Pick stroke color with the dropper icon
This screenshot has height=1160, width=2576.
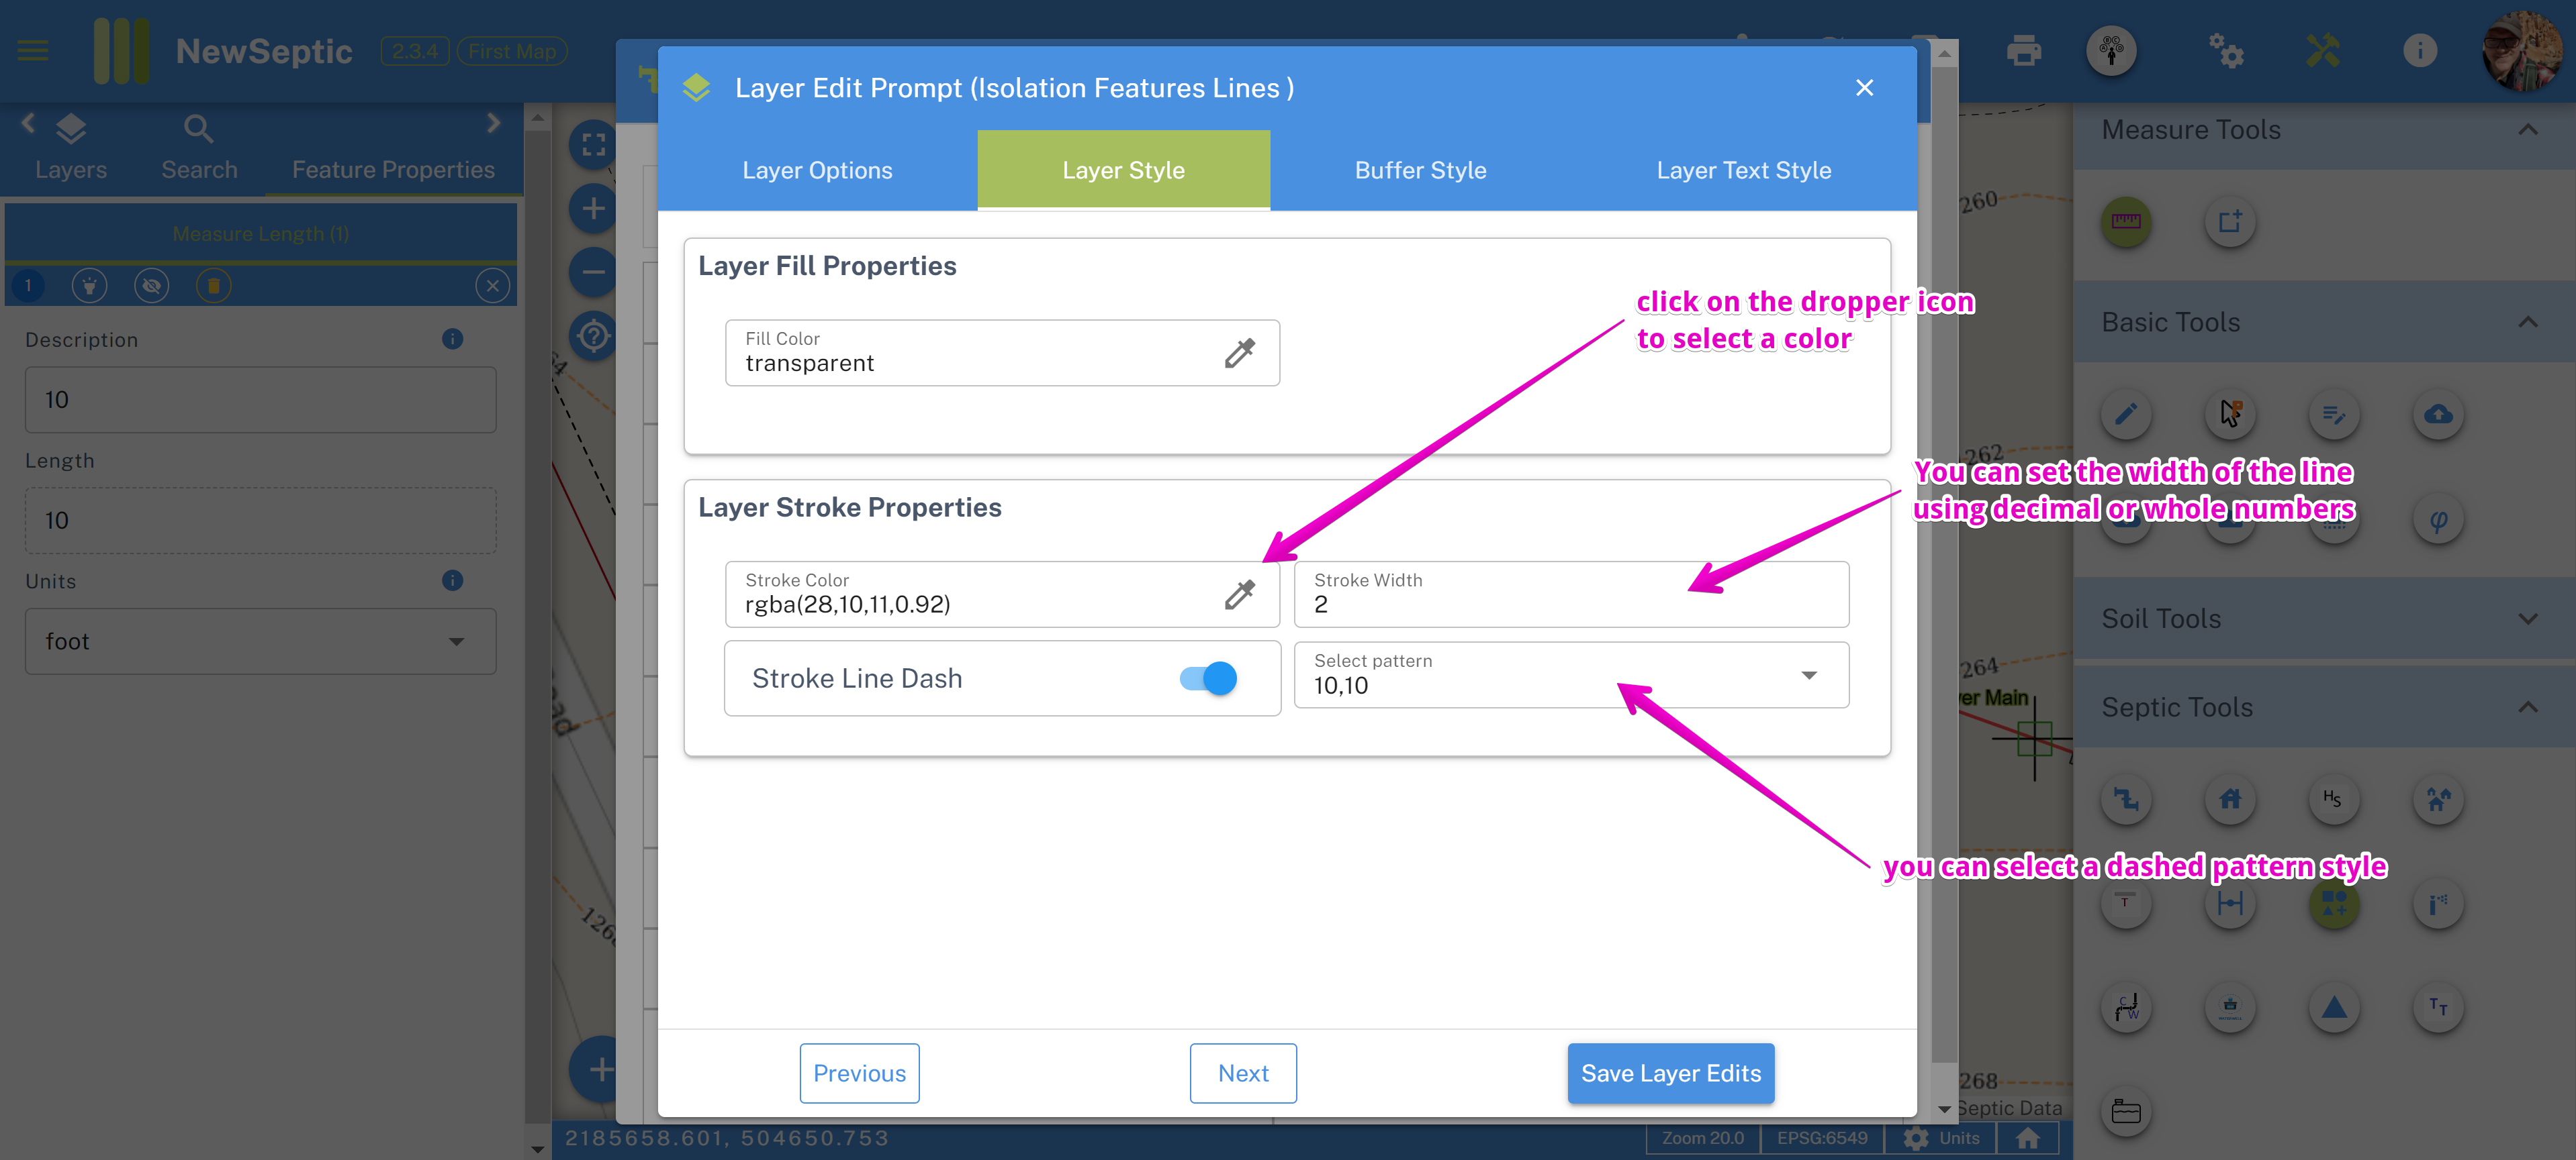pos(1239,594)
